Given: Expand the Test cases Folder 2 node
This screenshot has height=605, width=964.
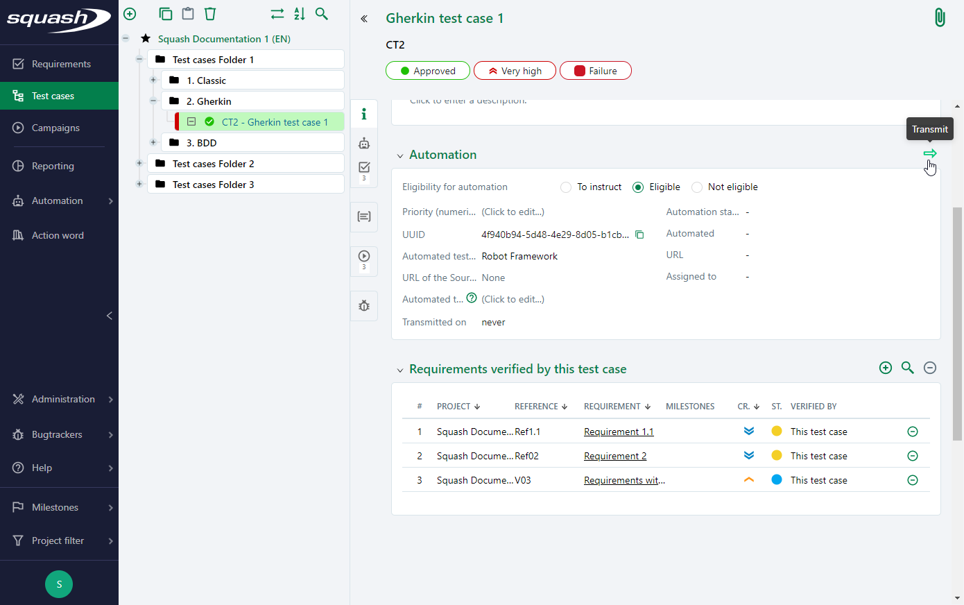Looking at the screenshot, I should (x=153, y=163).
